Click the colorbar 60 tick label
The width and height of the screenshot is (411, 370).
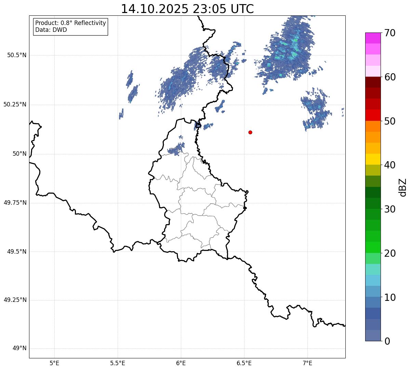click(x=389, y=77)
